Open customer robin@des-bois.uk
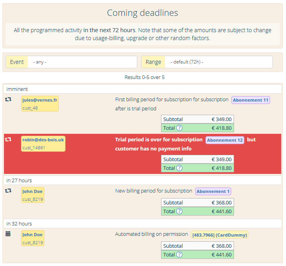Screen dimensions: 286x266 (43, 140)
